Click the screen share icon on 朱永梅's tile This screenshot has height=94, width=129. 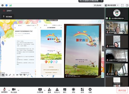[107, 18]
